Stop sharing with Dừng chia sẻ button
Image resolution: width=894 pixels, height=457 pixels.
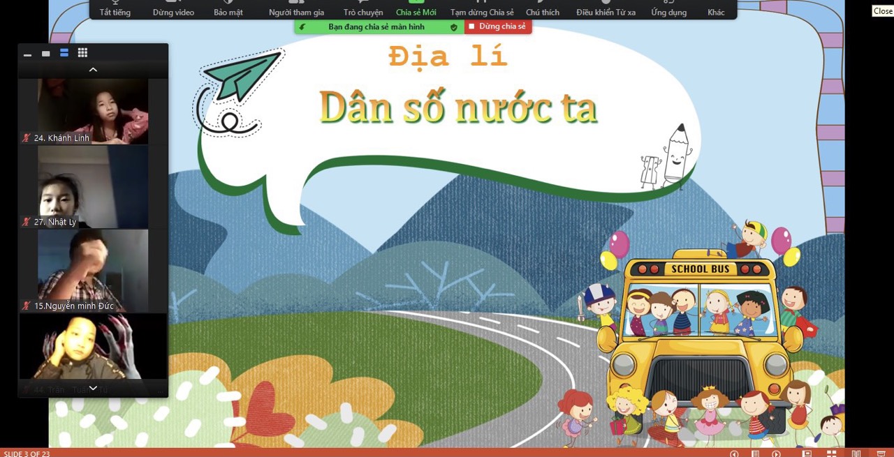click(x=497, y=27)
